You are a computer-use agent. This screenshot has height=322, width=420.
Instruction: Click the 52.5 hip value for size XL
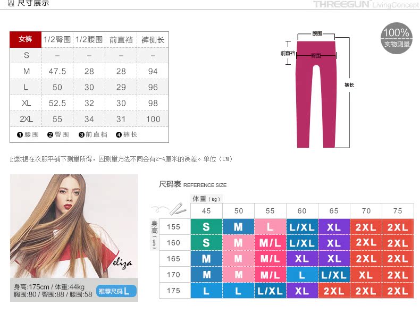[57, 103]
